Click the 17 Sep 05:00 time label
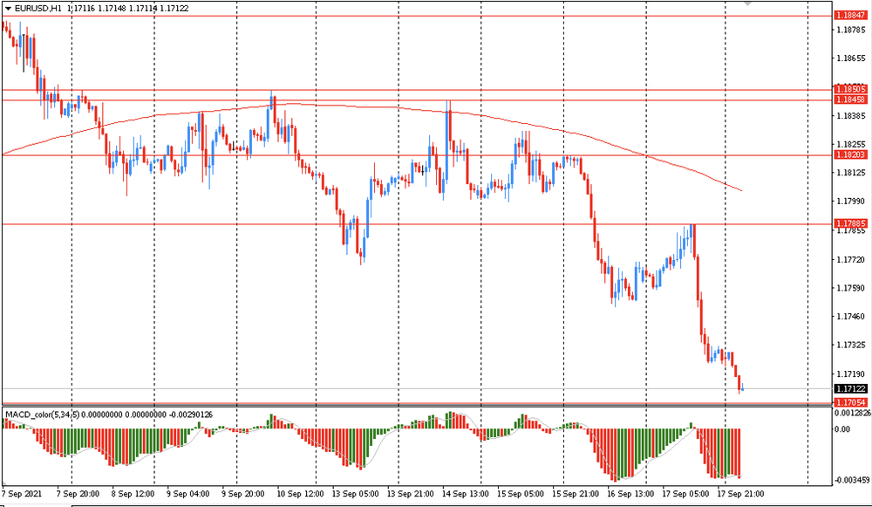The height and width of the screenshot is (507, 872). [x=685, y=494]
